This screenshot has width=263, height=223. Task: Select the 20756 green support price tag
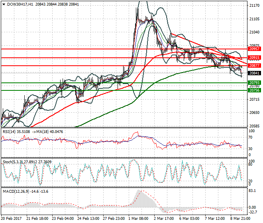coord(254,90)
